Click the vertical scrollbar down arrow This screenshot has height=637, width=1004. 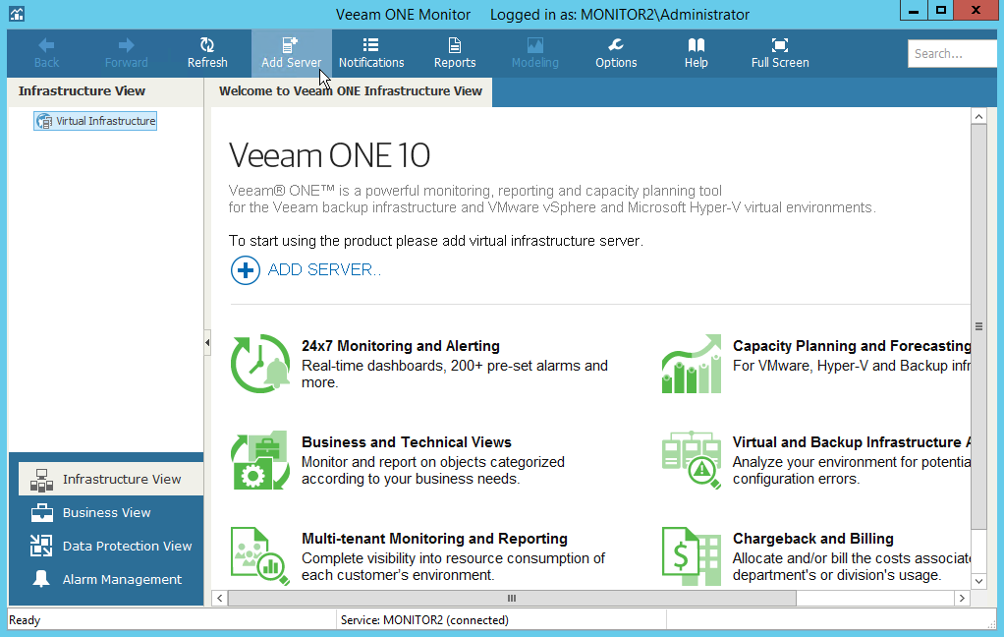(x=978, y=581)
